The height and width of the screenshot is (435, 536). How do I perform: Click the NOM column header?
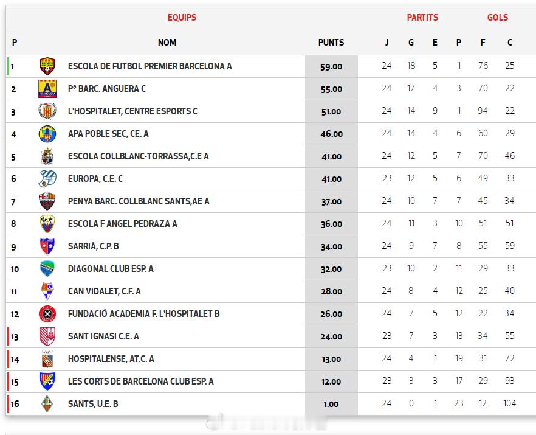167,43
